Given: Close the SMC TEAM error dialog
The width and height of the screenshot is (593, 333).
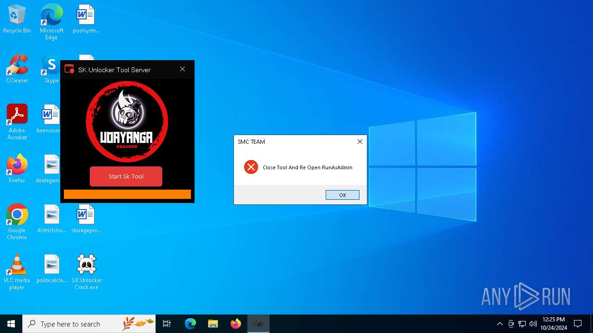Looking at the screenshot, I should click(360, 142).
